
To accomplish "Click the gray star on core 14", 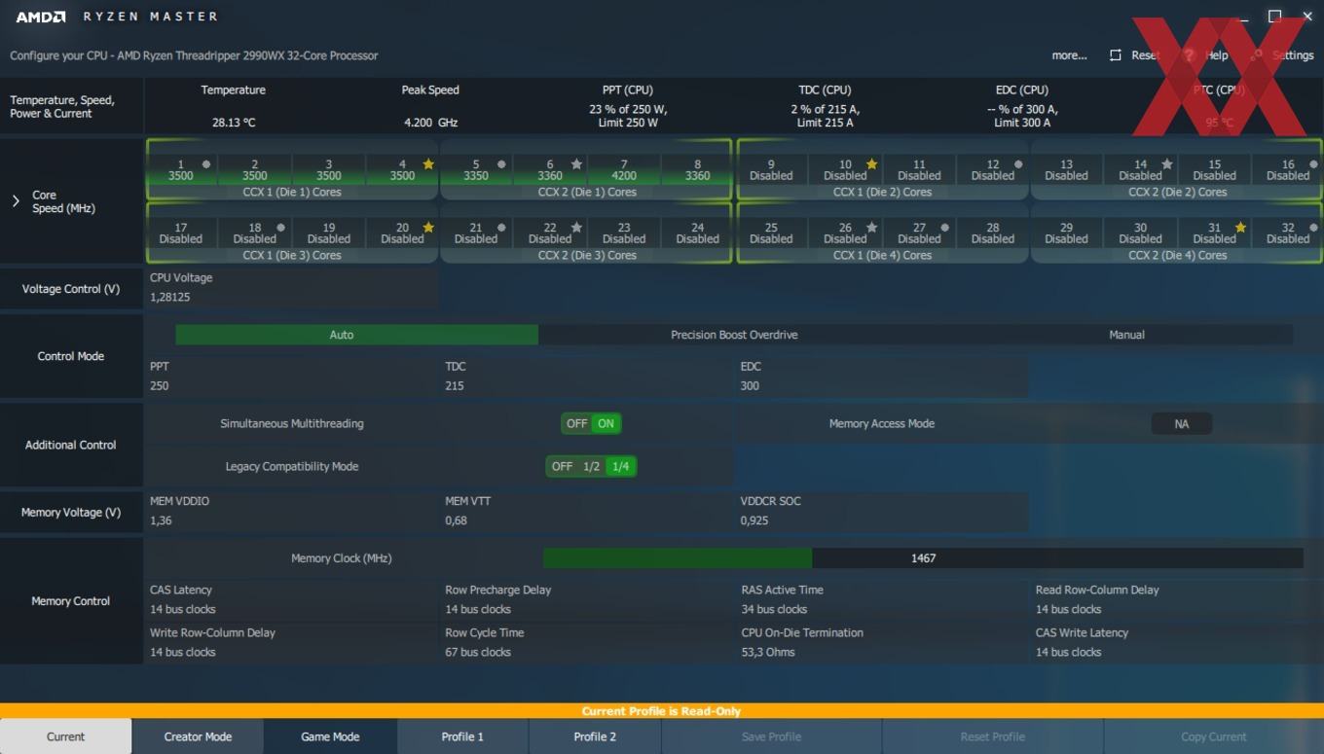I will coord(1167,164).
